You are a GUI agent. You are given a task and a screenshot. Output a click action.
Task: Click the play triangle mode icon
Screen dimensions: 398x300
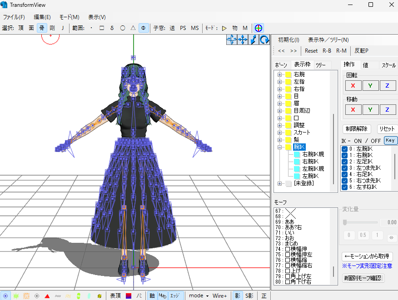pos(224,28)
